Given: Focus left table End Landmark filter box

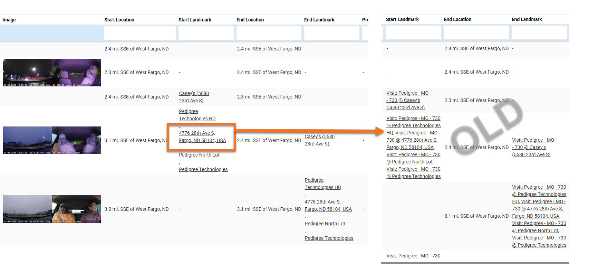Looking at the screenshot, I should [331, 33].
